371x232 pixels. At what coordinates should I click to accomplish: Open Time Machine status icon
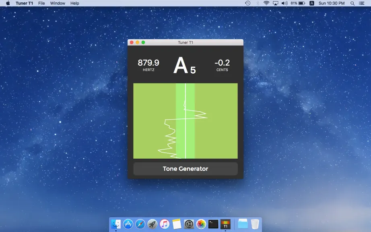pyautogui.click(x=247, y=3)
